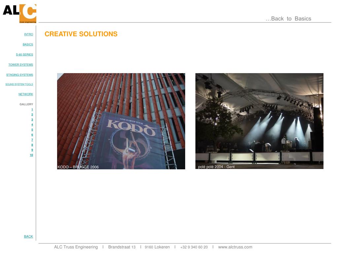This screenshot has height=253, width=338.
Task: Click the ALC truss engineering logo
Action: [x=19, y=13]
